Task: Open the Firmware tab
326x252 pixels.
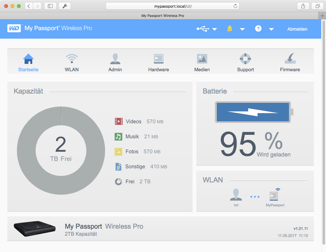Action: click(290, 63)
